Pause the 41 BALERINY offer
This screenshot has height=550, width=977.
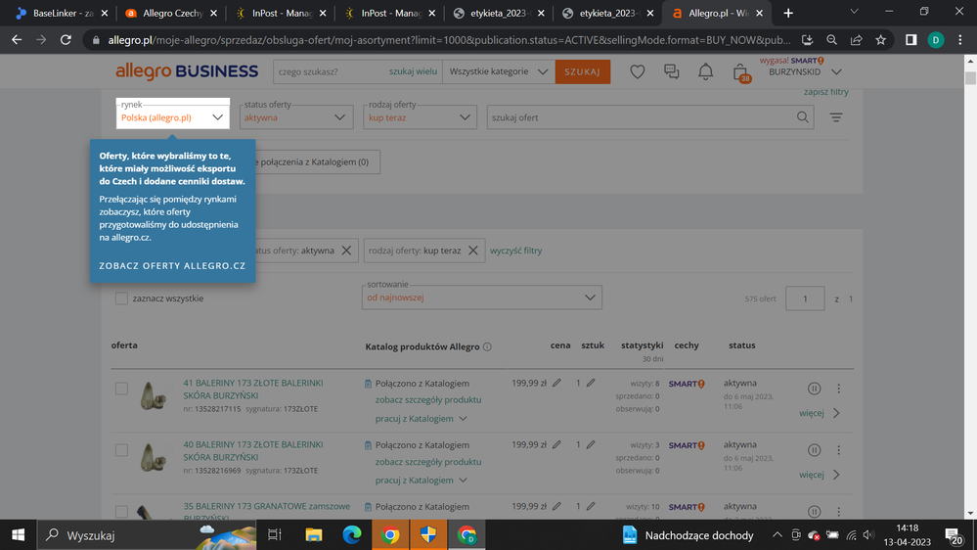(x=814, y=389)
